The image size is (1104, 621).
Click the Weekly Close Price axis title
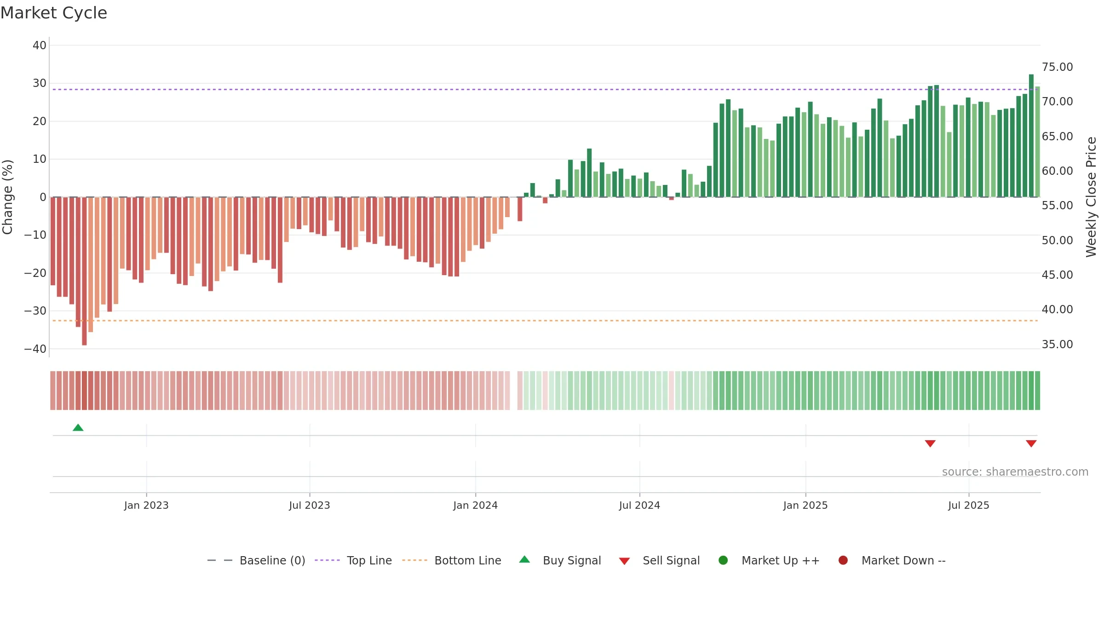click(1091, 197)
